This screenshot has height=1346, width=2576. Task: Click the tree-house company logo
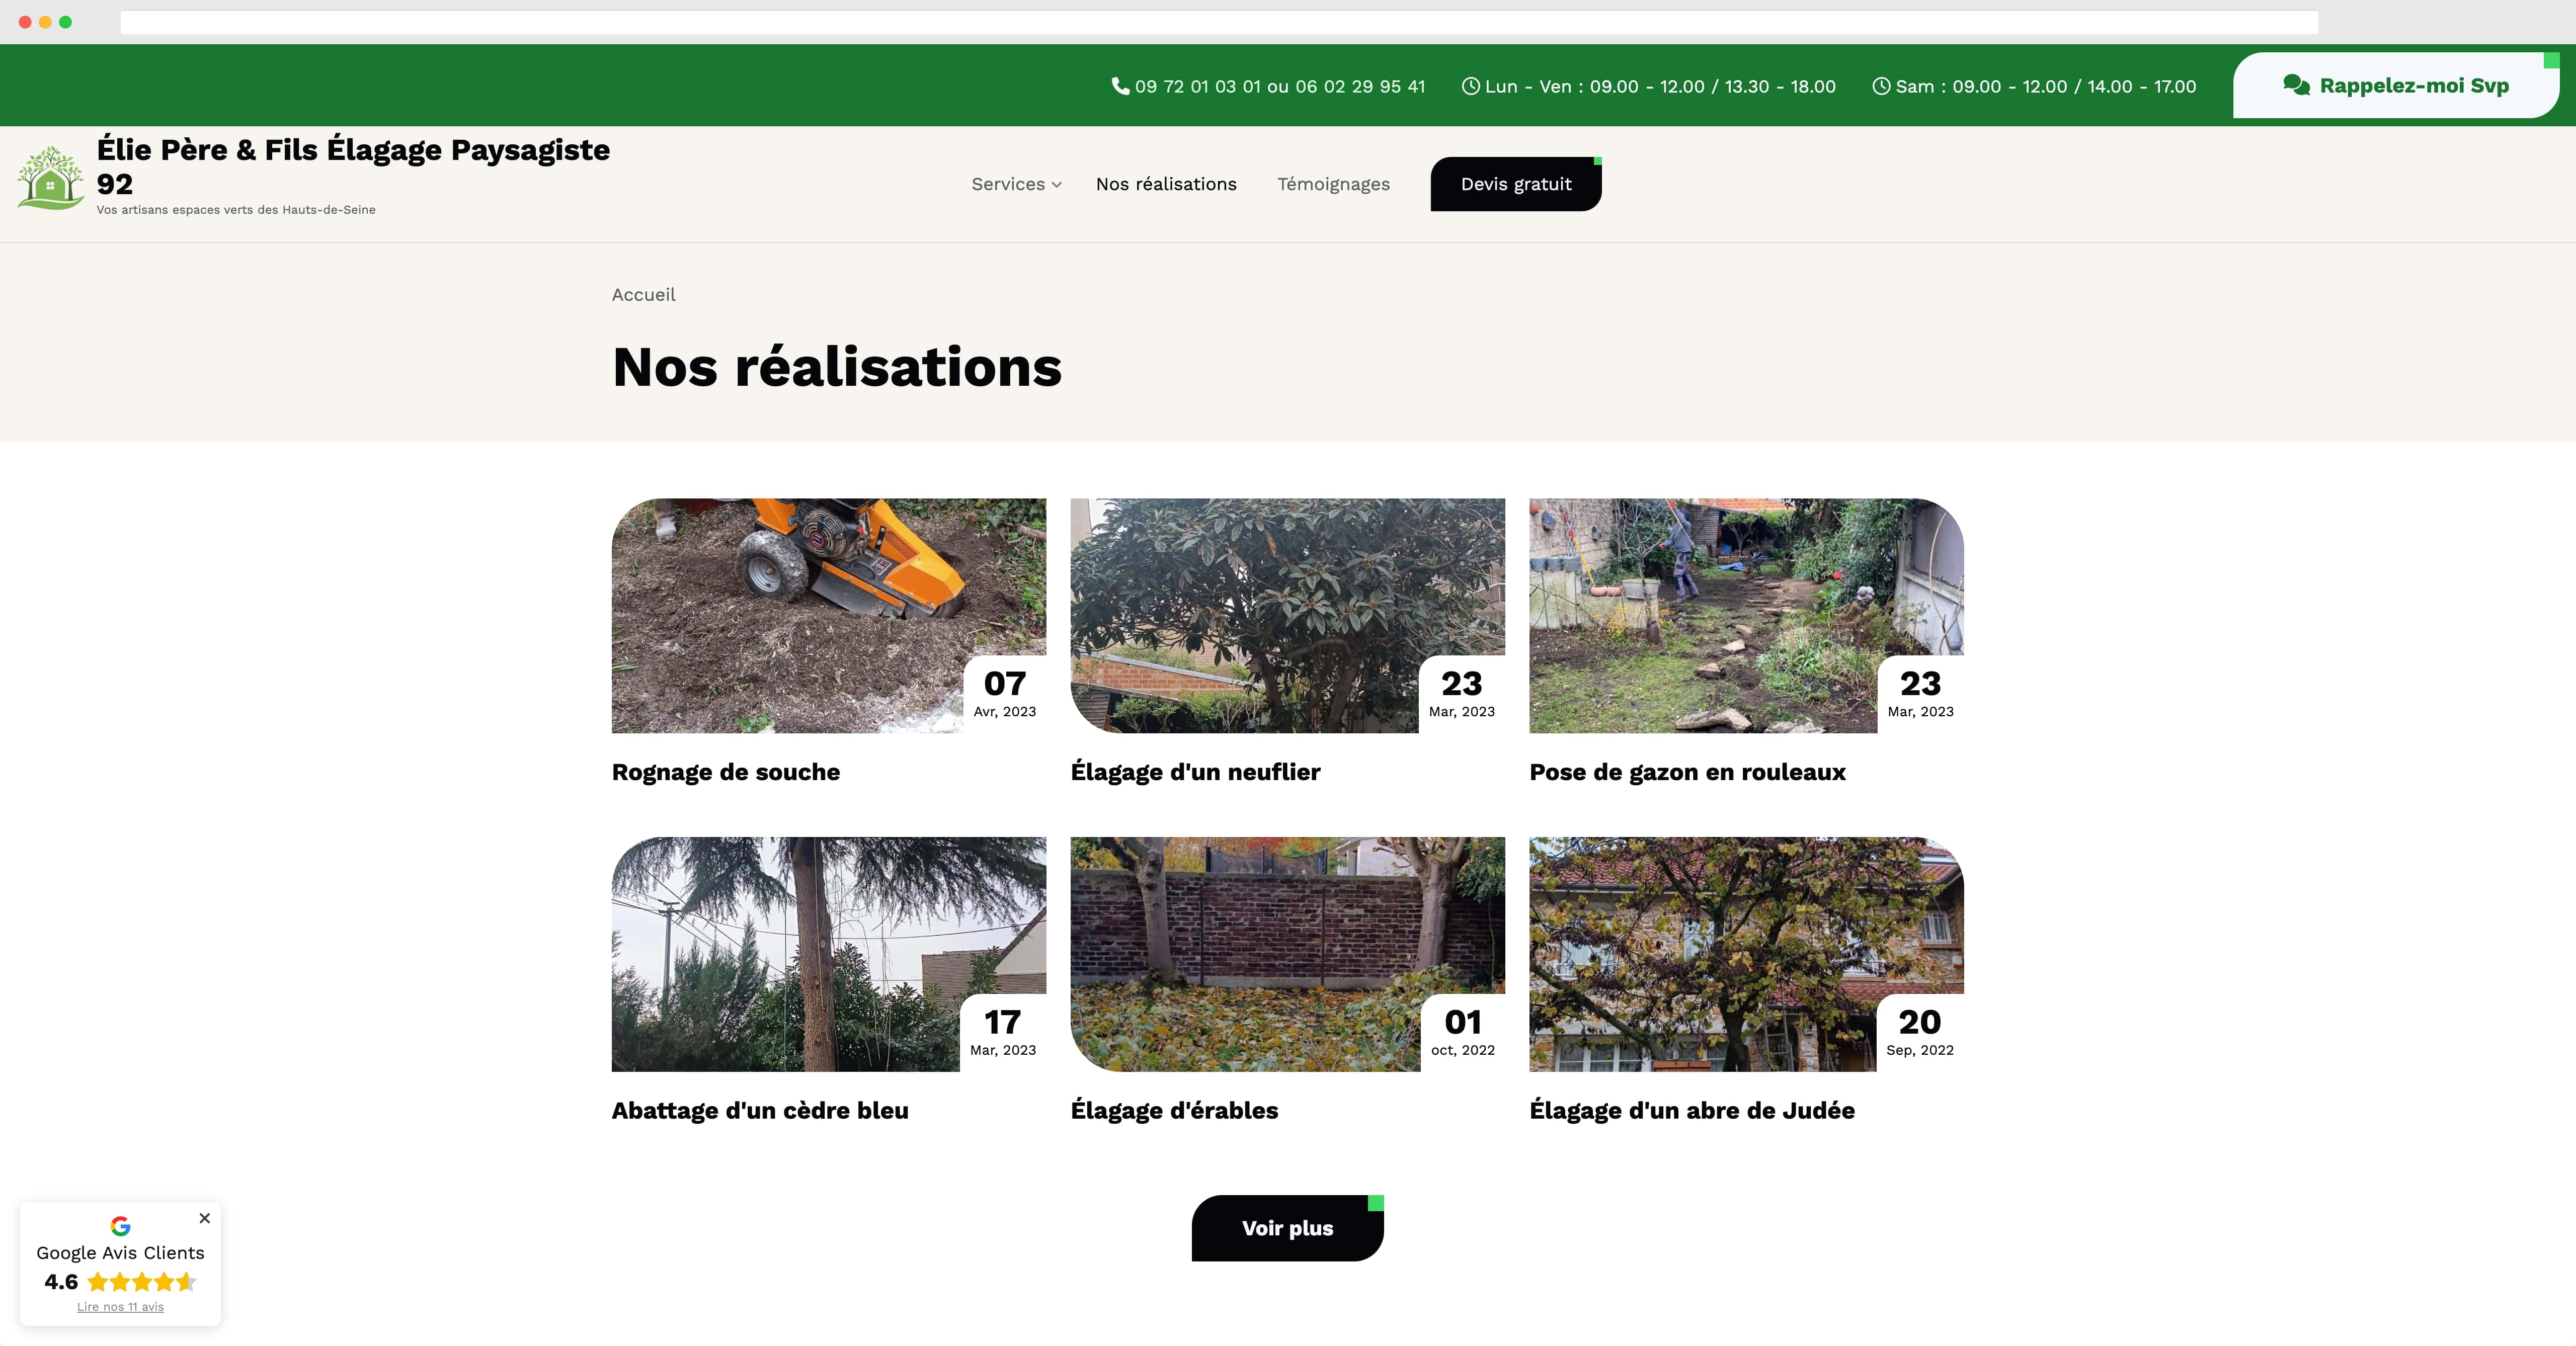[50, 178]
